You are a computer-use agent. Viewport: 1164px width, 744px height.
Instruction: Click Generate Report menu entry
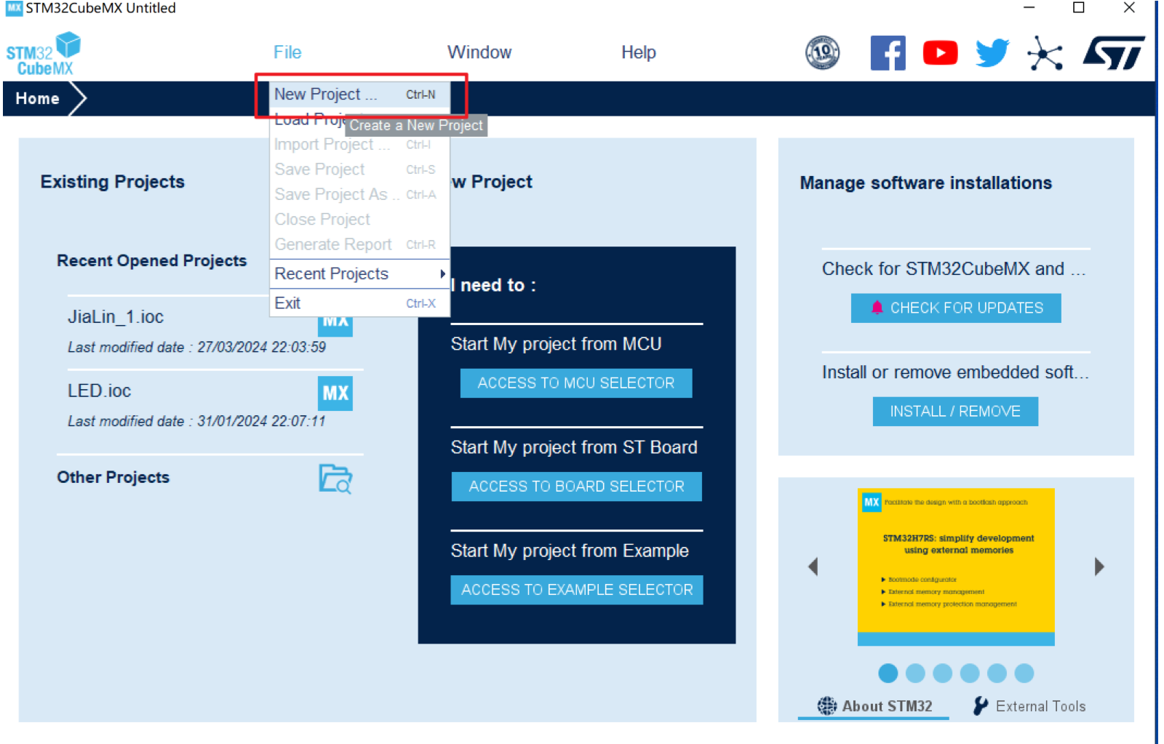pos(359,245)
